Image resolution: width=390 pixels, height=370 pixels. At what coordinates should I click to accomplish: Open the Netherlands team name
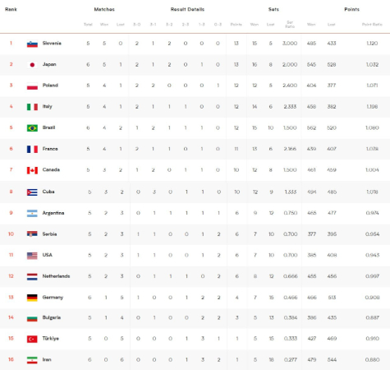(x=56, y=276)
